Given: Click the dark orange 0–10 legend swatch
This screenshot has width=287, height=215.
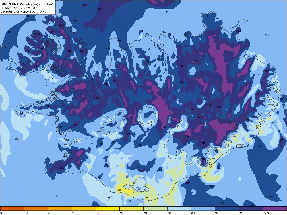Looking at the screenshot, I should [x=12, y=209].
